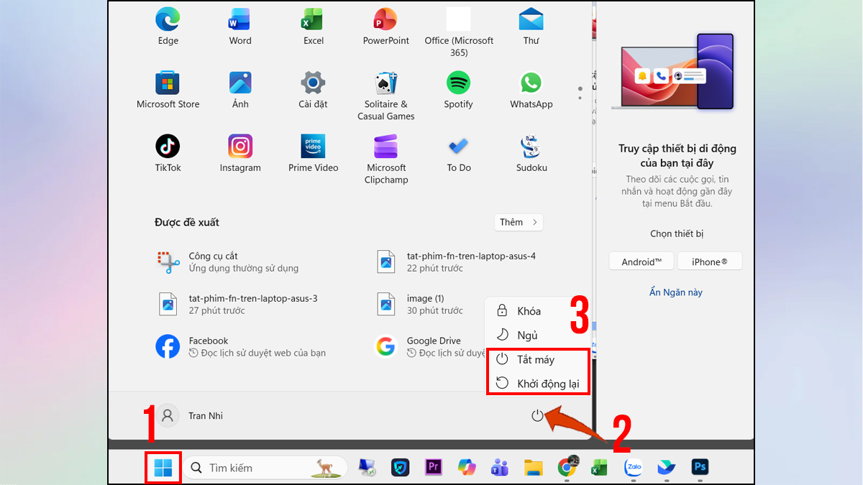Click the Android™ device button
Viewport: 863px width, 485px height.
641,261
